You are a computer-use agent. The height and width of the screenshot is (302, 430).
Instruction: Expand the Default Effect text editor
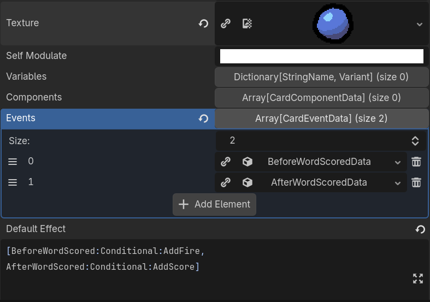tap(418, 279)
